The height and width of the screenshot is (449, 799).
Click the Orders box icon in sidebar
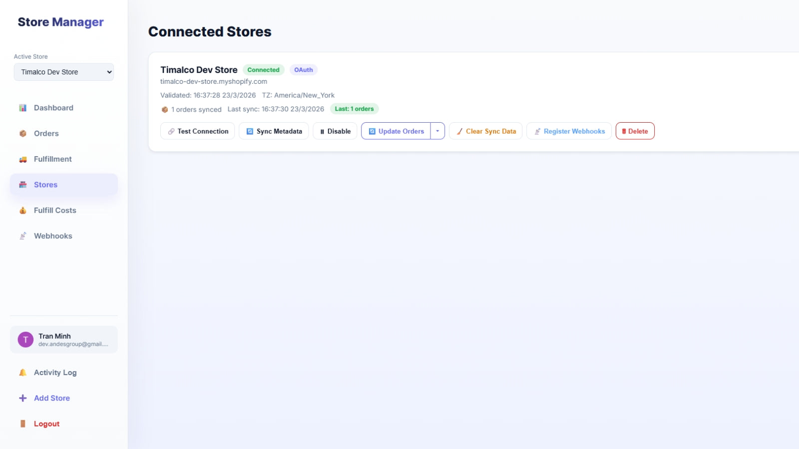22,133
